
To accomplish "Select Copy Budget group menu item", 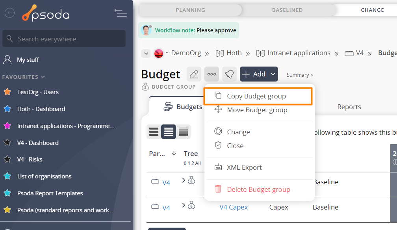I will 258,96.
